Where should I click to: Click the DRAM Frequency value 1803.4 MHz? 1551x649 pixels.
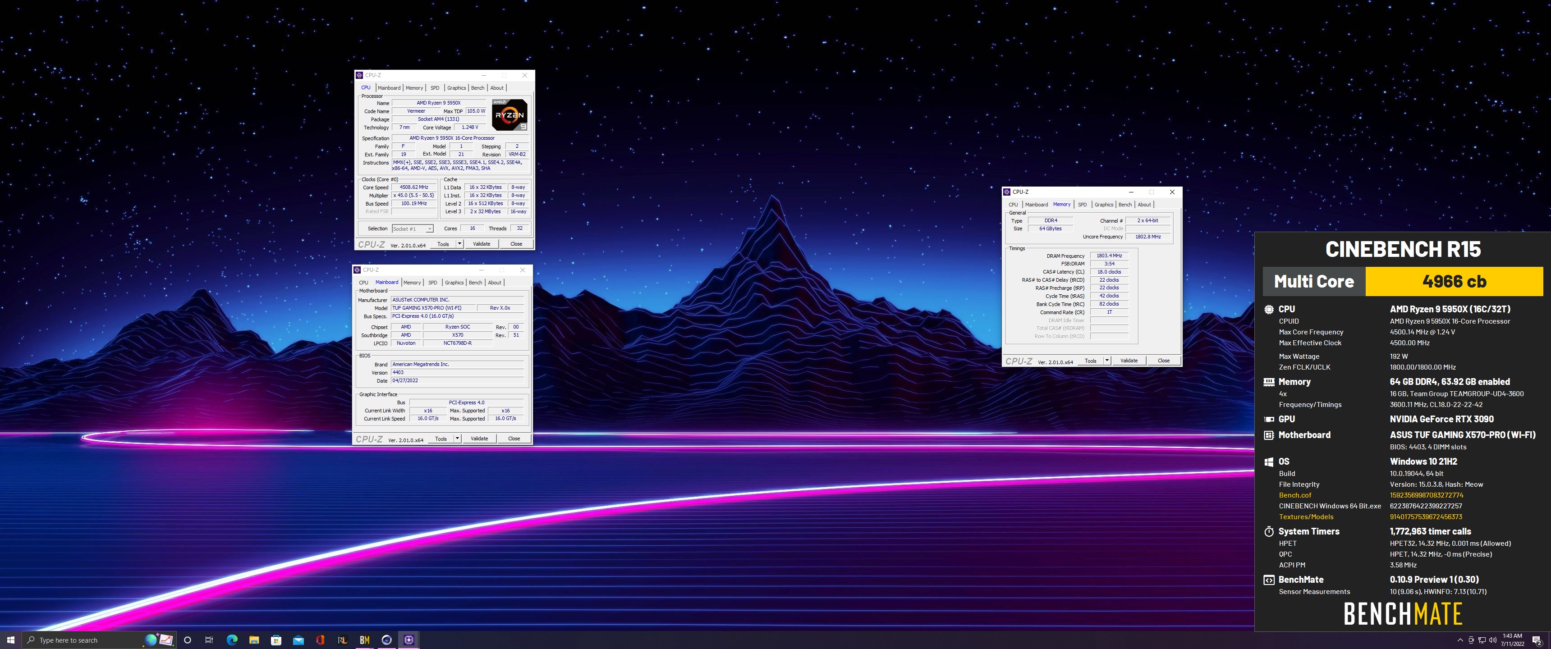point(1109,256)
